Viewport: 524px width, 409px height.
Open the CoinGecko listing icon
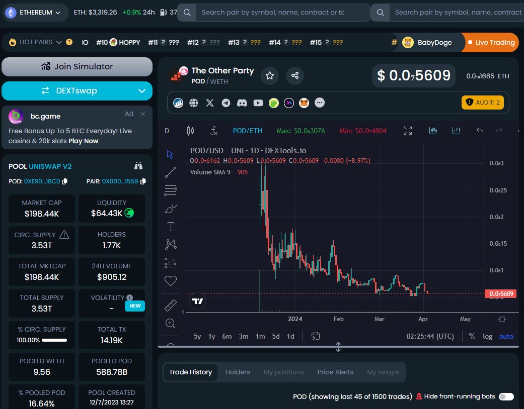coord(274,103)
